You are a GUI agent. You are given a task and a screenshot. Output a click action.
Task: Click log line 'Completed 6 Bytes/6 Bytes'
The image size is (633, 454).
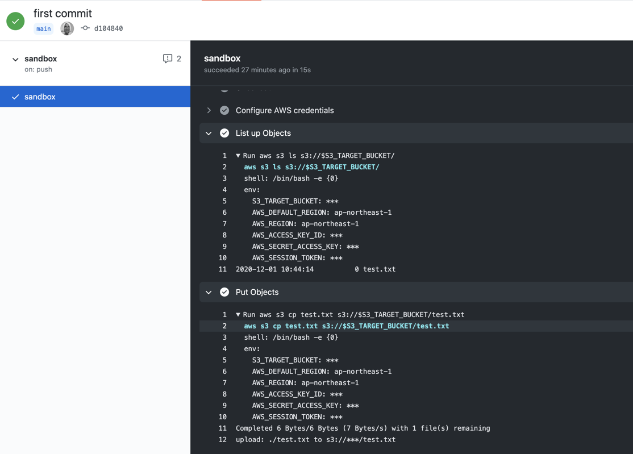(363, 428)
